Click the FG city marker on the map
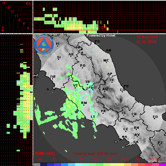The width and height of the screenshot is (166, 166). (155, 117)
